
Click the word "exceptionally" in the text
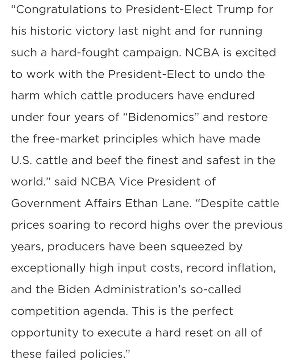click(x=48, y=268)
